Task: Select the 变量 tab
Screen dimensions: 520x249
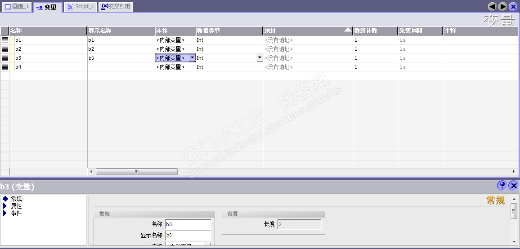Action: pyautogui.click(x=47, y=7)
